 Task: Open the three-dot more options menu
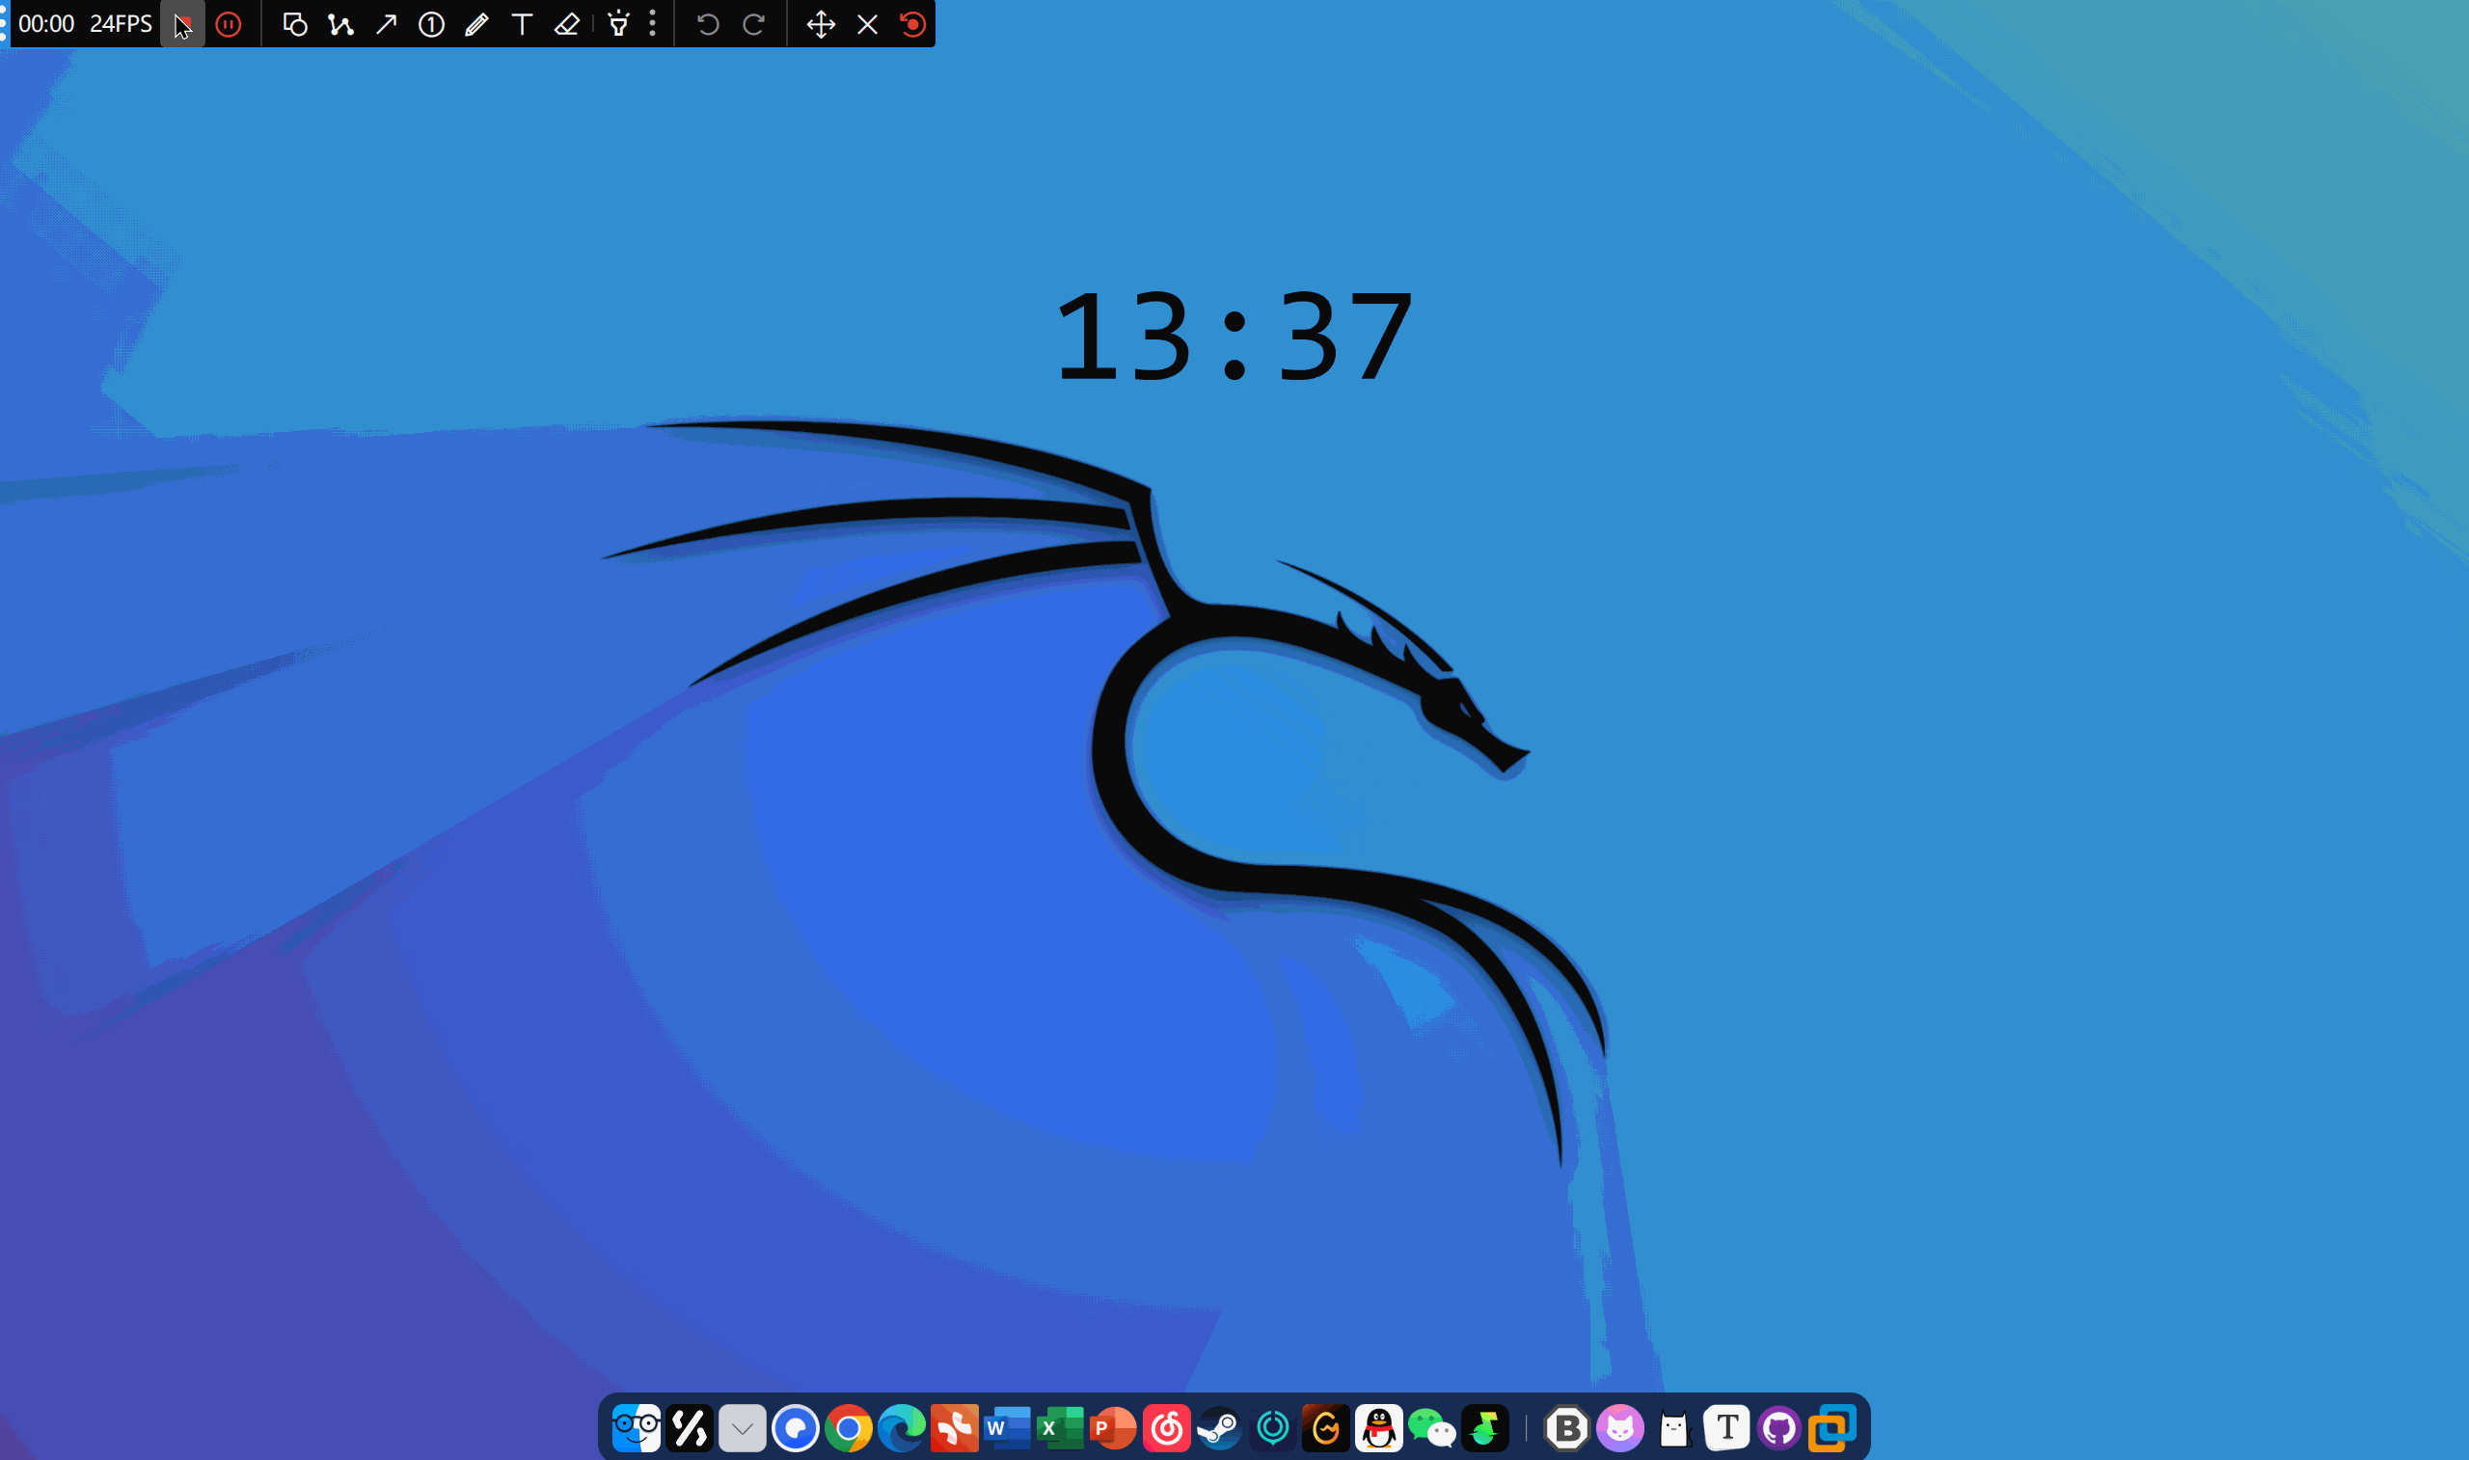(652, 25)
